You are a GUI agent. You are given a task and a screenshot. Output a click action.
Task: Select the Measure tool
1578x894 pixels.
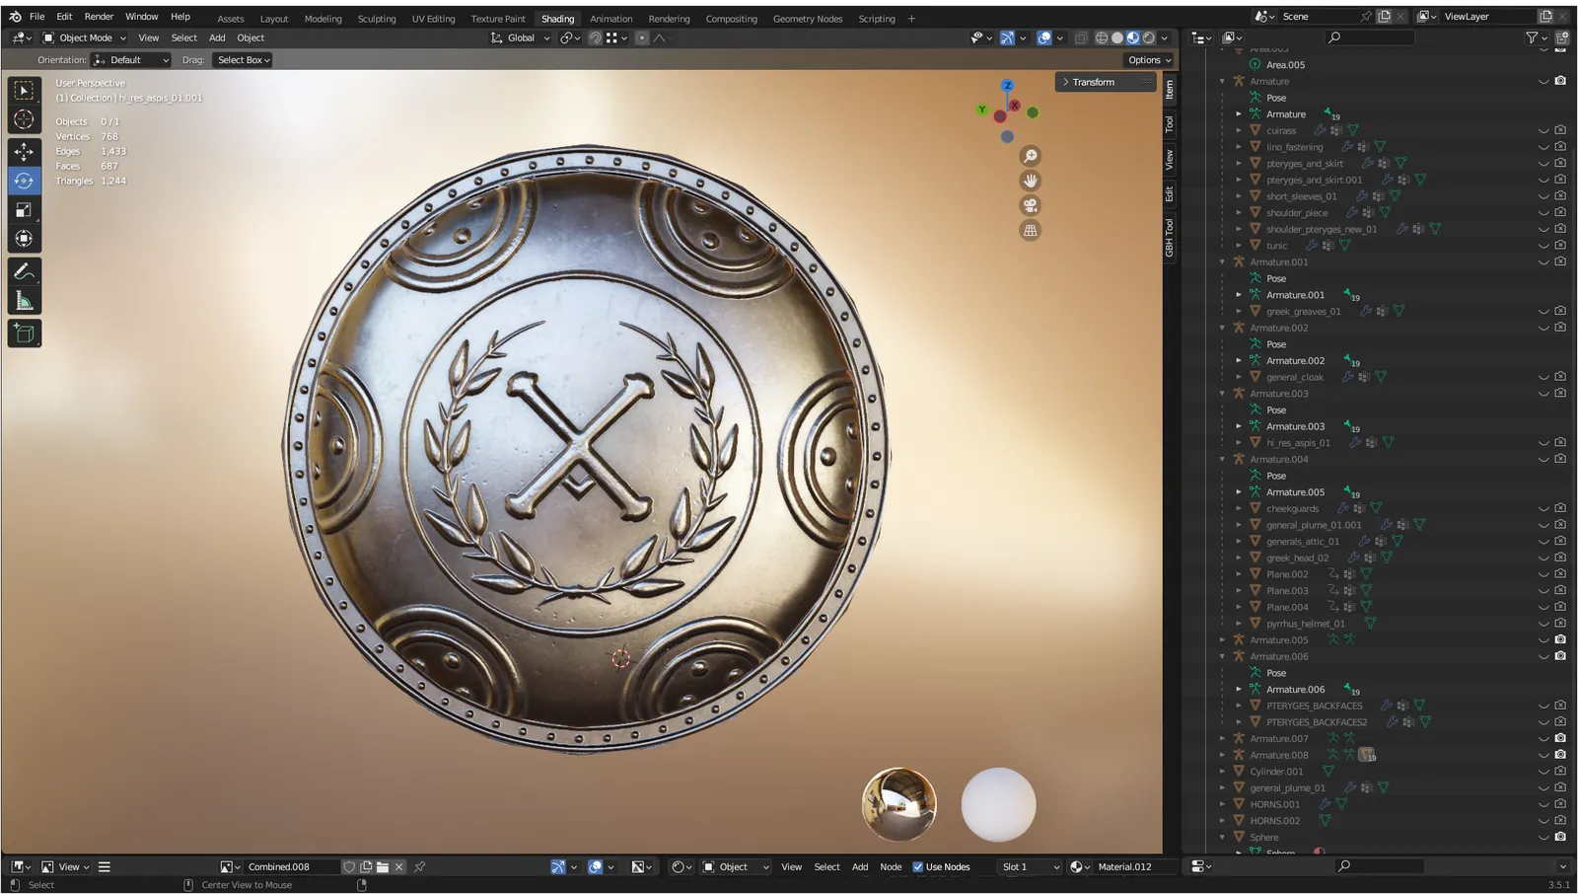click(24, 301)
